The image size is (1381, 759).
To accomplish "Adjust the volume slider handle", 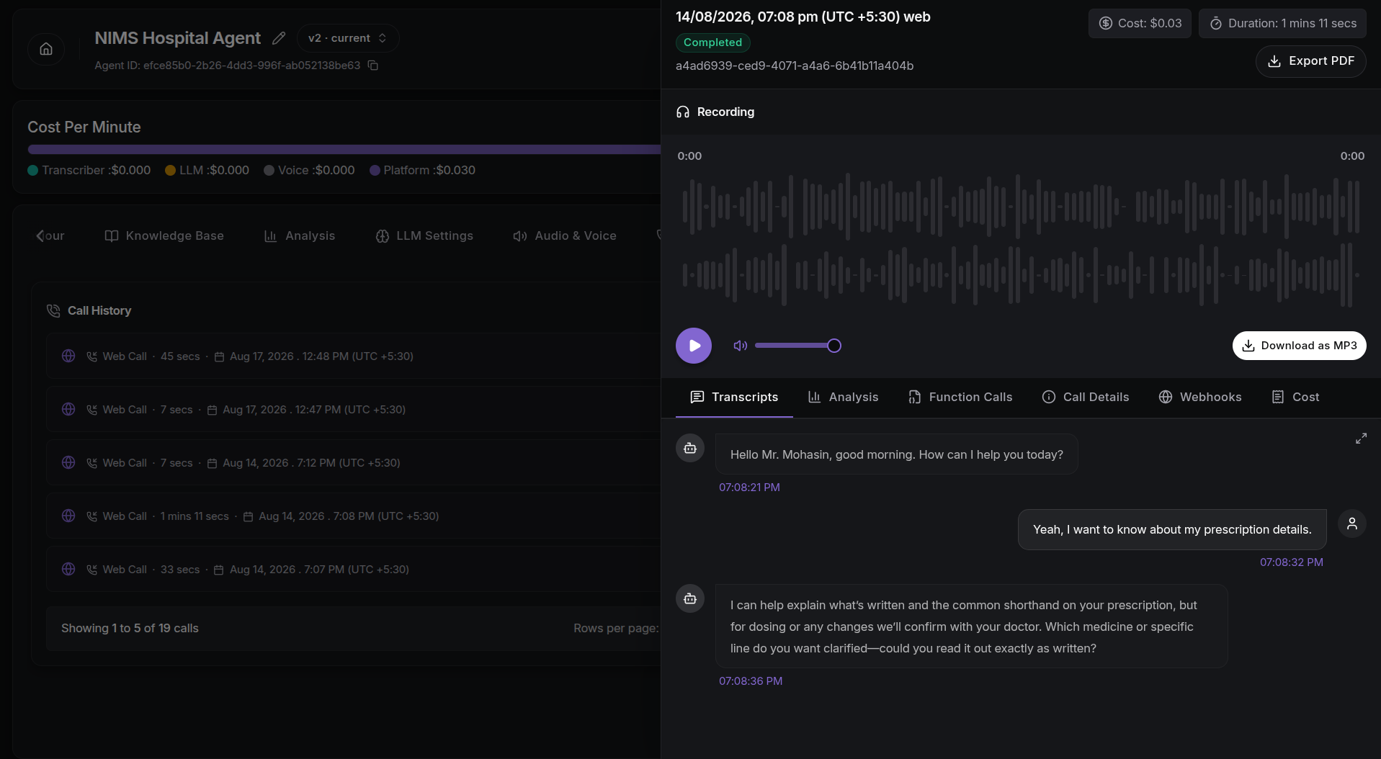I will tap(833, 346).
